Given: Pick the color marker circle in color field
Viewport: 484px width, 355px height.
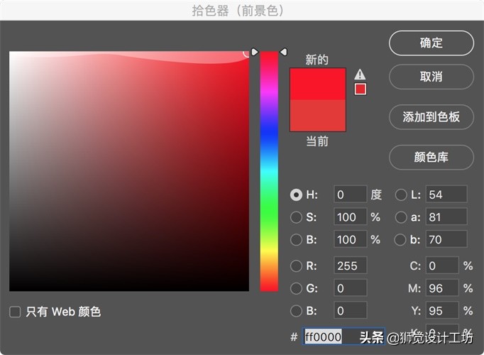Looking at the screenshot, I should click(x=246, y=53).
